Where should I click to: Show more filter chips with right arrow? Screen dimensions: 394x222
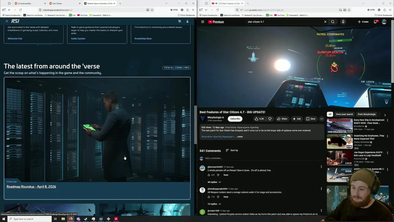[385, 115]
